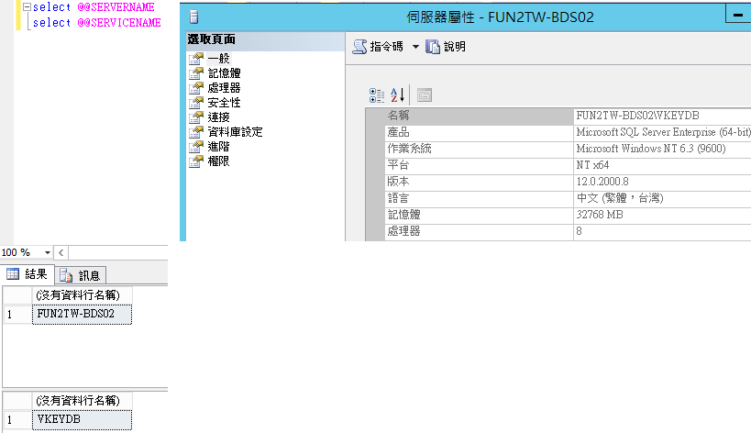Click the 平台 property label
The height and width of the screenshot is (433, 751).
[399, 165]
